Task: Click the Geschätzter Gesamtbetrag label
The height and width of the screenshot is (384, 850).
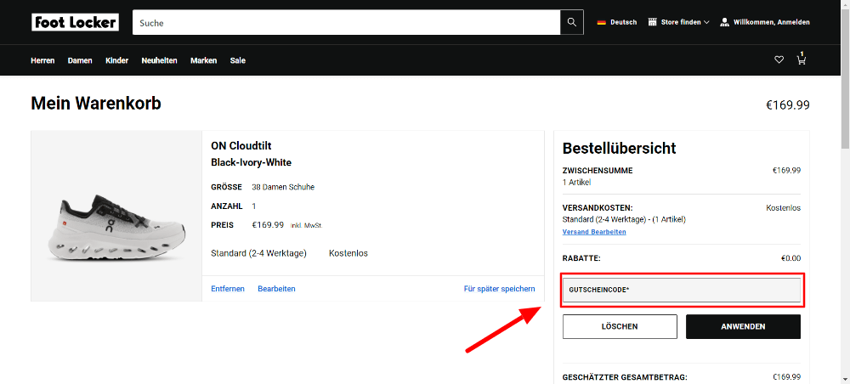Action: point(625,377)
